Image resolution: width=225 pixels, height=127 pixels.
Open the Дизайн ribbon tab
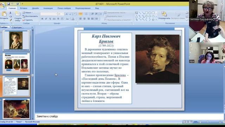[x=35, y=8]
